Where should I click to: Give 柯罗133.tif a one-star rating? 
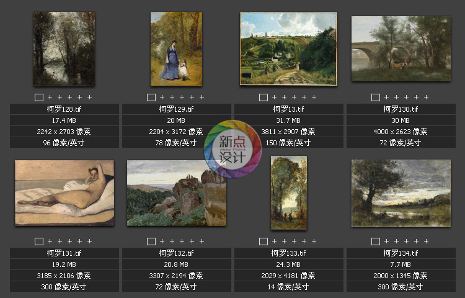[274, 242]
